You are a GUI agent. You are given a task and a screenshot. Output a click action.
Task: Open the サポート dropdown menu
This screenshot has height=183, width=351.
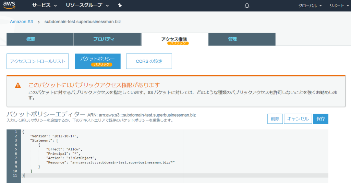pyautogui.click(x=339, y=5)
